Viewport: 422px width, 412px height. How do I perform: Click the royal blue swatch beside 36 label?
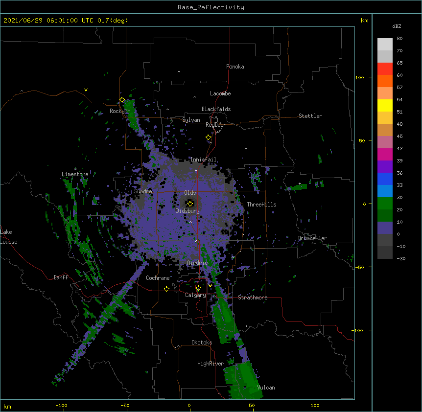[x=385, y=179]
